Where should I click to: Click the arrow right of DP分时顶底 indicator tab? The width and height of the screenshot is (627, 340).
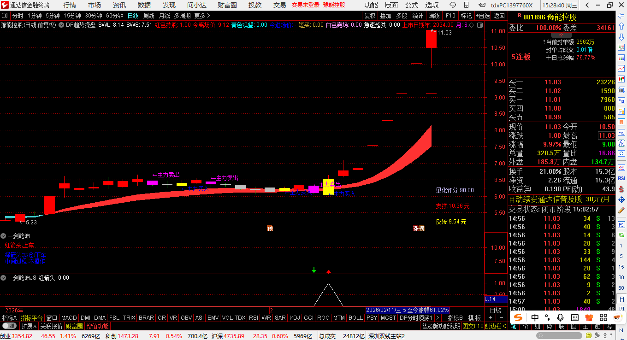tap(438, 318)
